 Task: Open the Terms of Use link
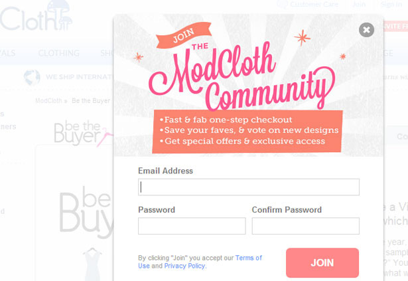coord(249,258)
